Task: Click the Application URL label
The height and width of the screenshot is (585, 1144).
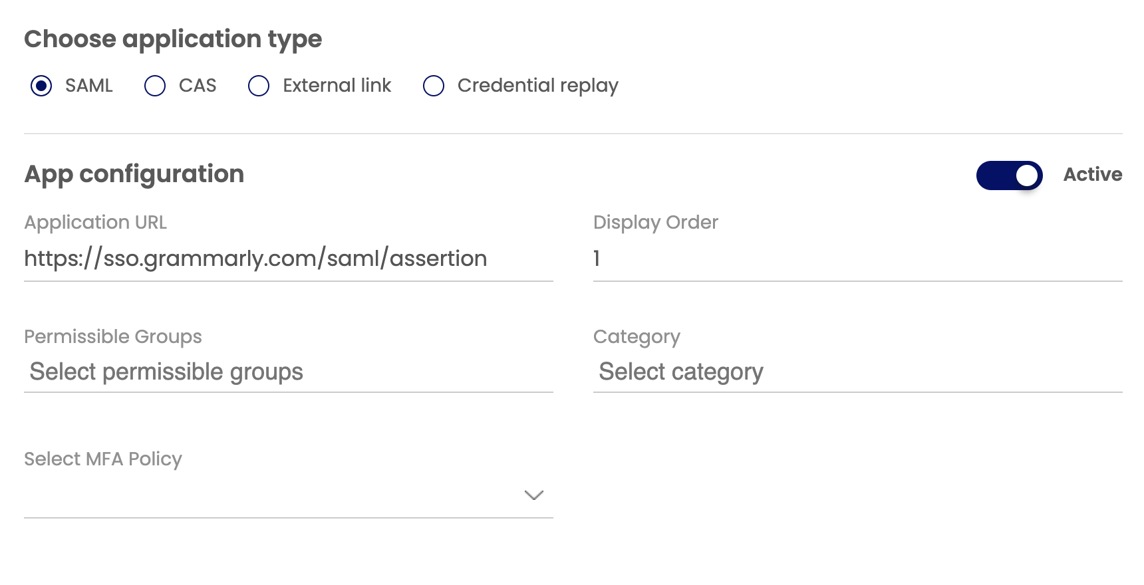Action: (x=95, y=222)
